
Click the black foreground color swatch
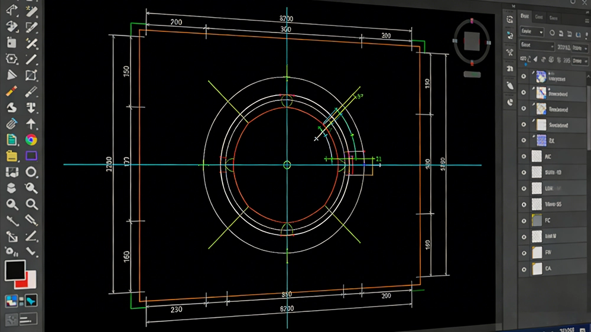[15, 271]
